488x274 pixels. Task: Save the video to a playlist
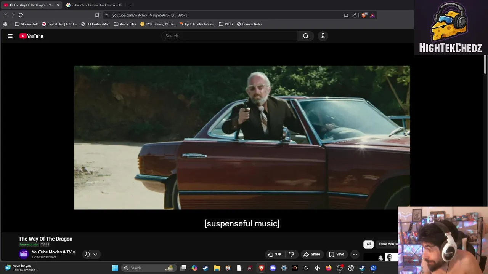tap(337, 254)
